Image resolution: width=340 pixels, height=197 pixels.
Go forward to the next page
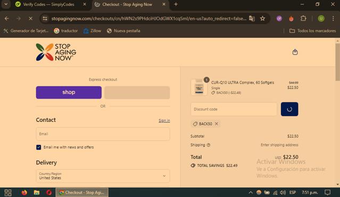pos(19,19)
